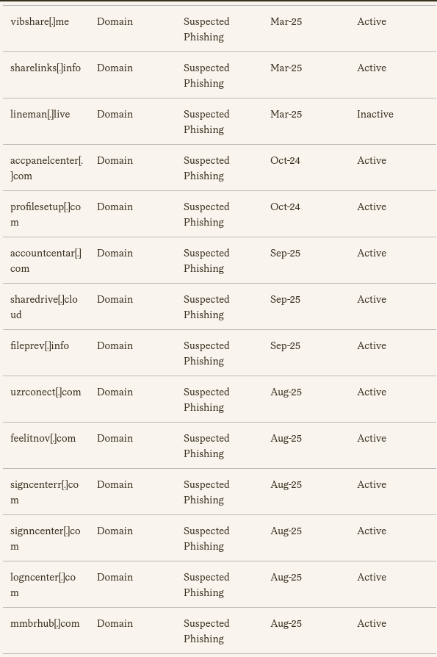
Task: Select the feelitnov[.]com domain cell
Action: (43, 438)
